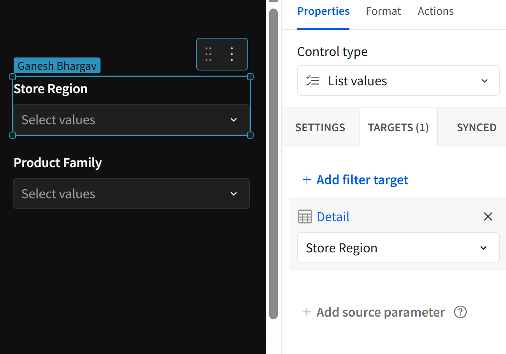Remove Detail target with X icon
This screenshot has width=506, height=354.
tap(488, 217)
